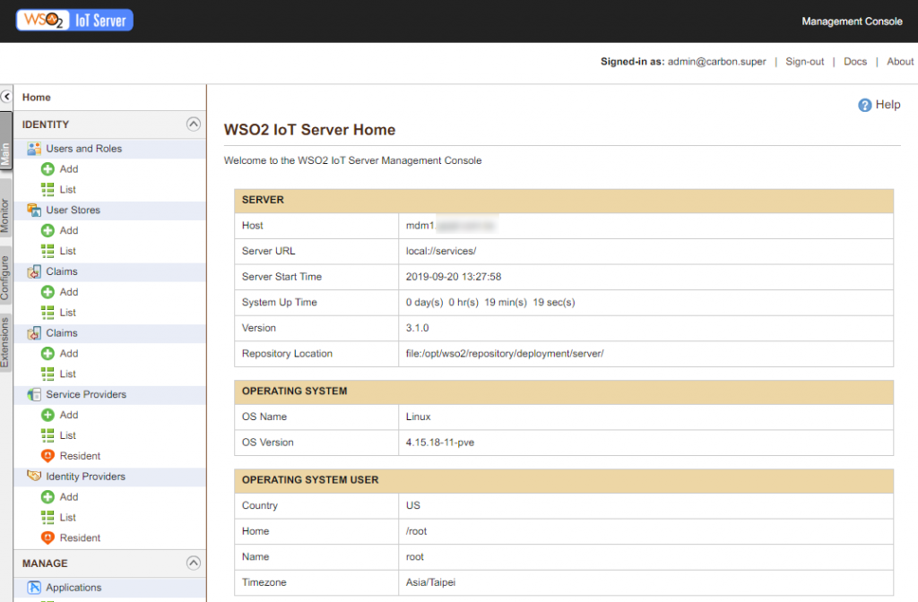
Task: Click the Management Console header text
Action: tap(852, 21)
